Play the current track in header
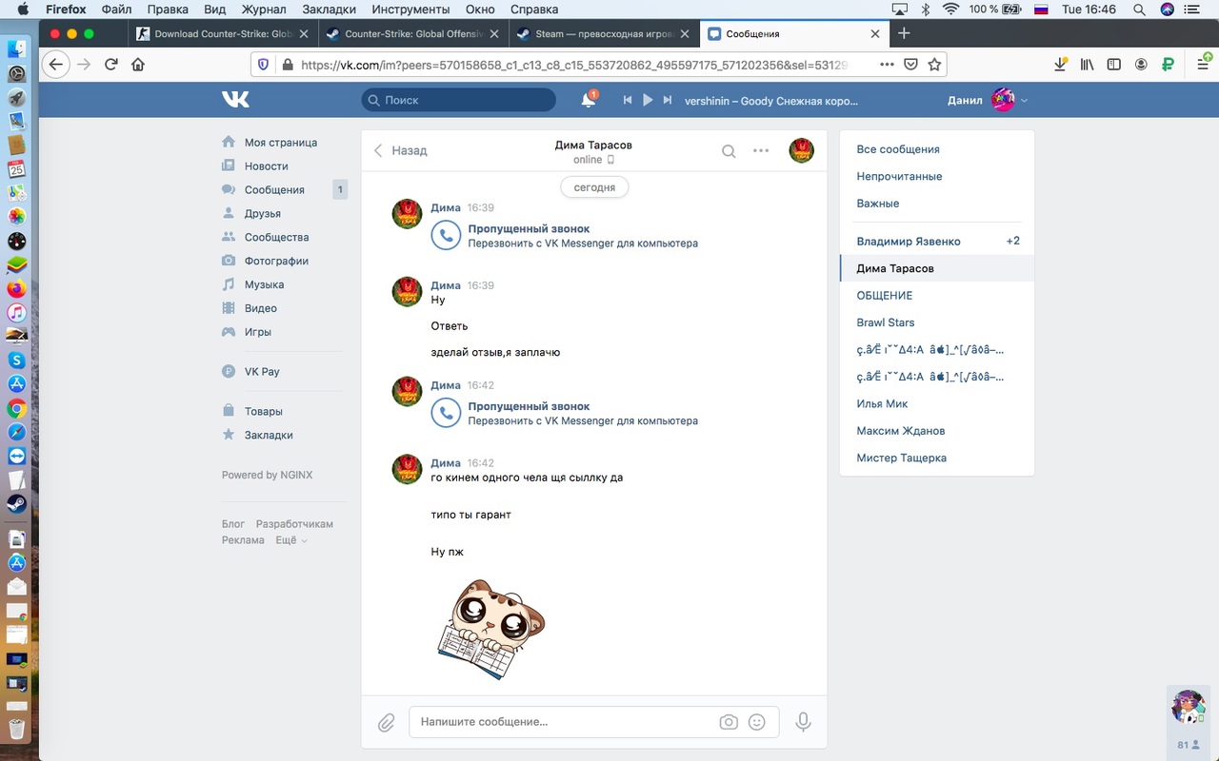The height and width of the screenshot is (761, 1219). 648,100
